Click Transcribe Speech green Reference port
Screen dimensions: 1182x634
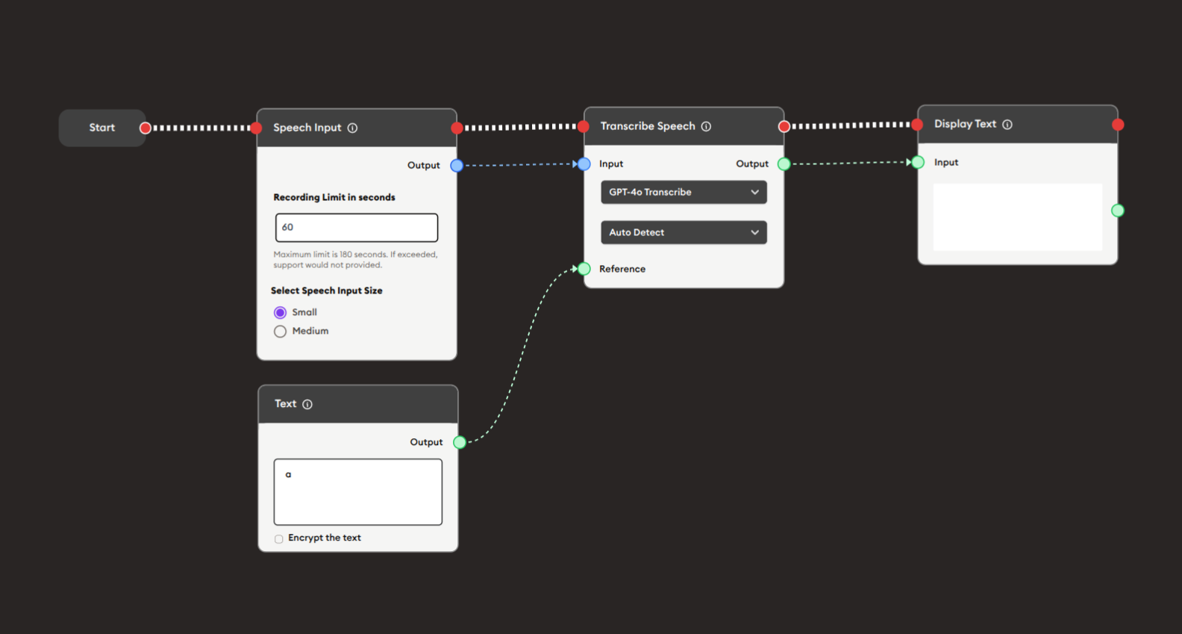[x=584, y=269]
